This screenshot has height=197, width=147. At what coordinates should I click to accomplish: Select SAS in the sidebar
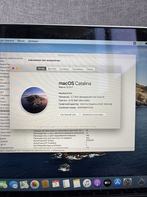[x=2, y=86]
